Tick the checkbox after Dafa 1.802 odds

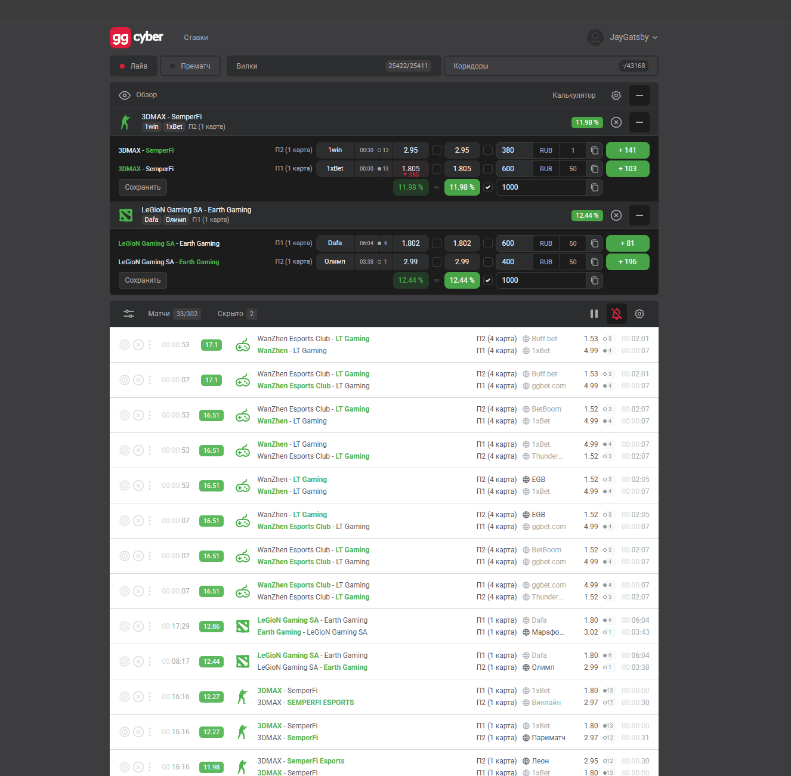click(x=437, y=243)
